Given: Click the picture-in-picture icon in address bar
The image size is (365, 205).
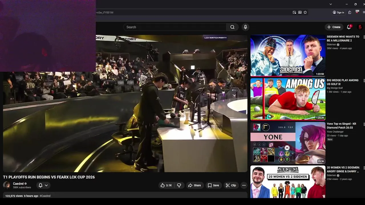Looking at the screenshot, I should (294, 12).
